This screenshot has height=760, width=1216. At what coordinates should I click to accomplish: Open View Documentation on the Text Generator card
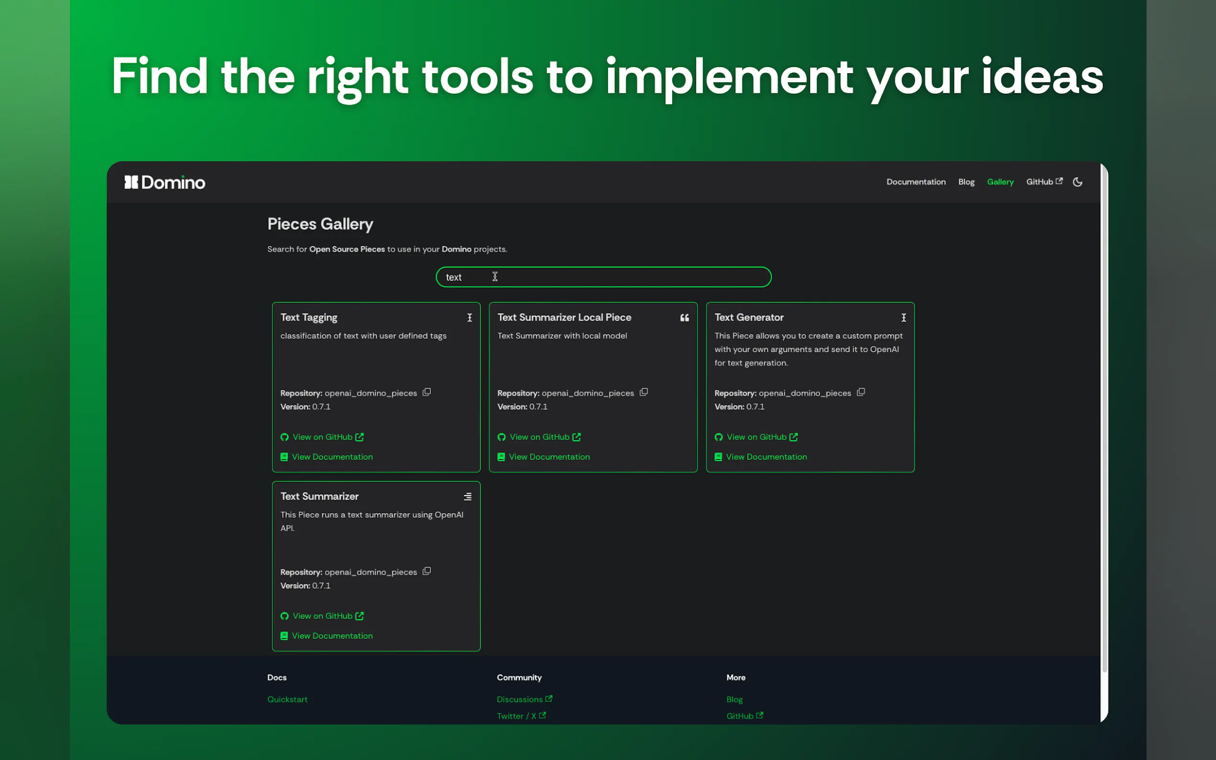[x=766, y=457]
